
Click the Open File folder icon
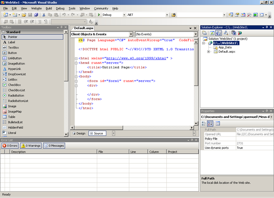[x=24, y=15]
